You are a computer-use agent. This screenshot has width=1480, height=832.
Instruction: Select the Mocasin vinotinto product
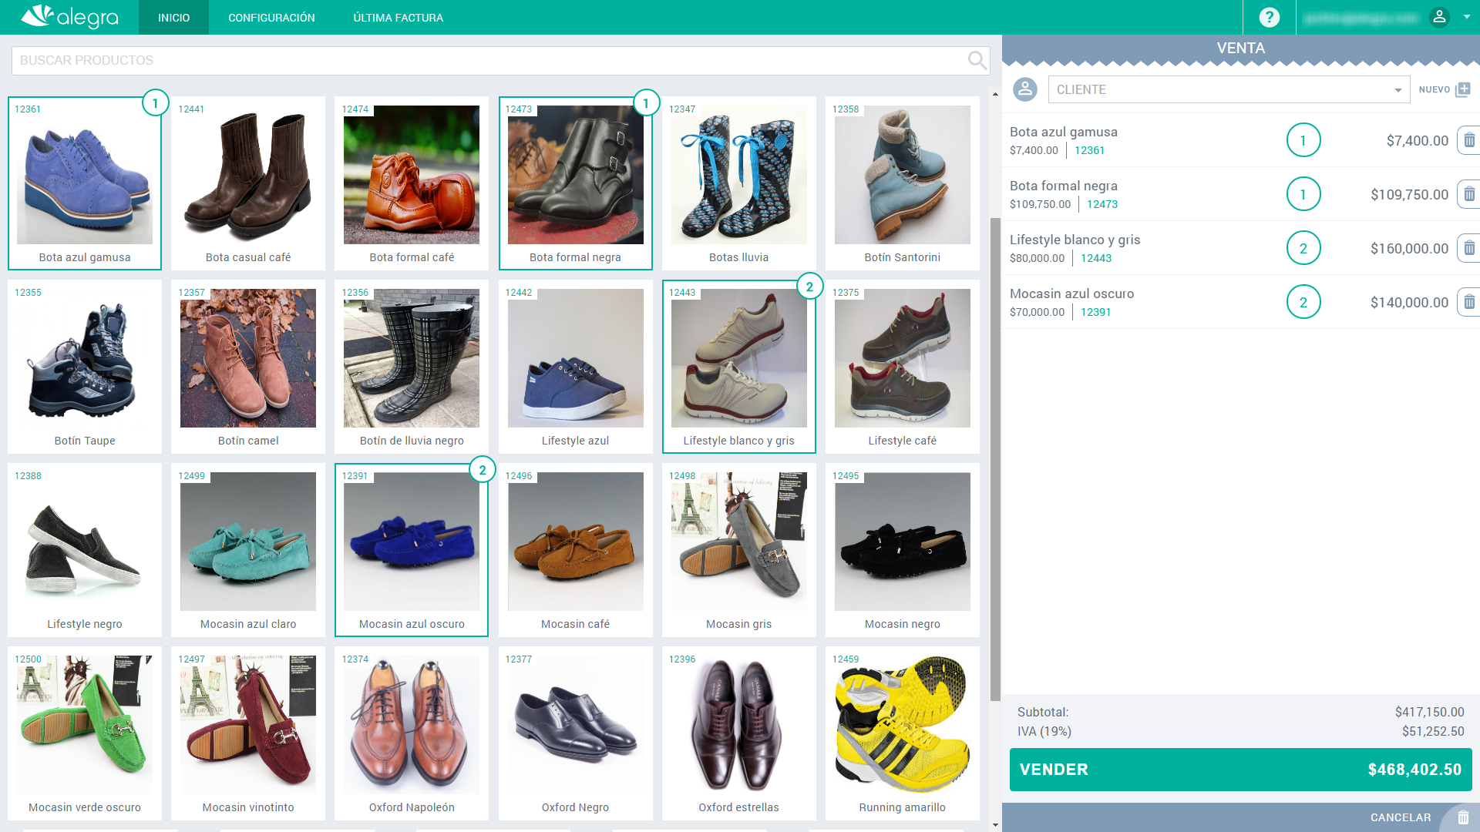[x=248, y=733]
